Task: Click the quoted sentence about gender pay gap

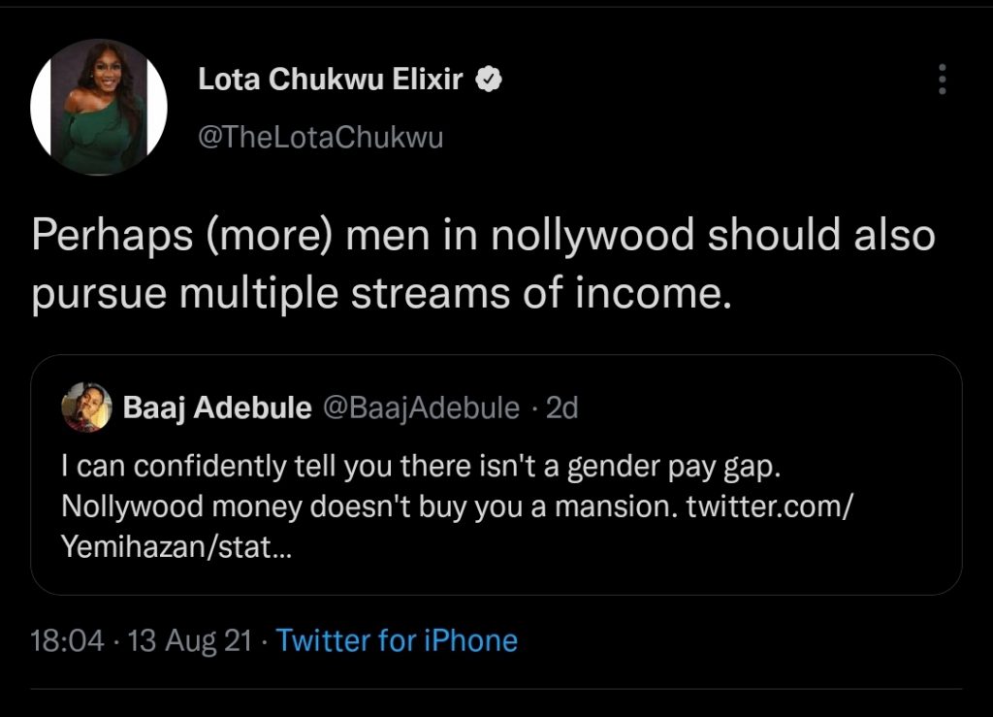Action: tap(420, 467)
